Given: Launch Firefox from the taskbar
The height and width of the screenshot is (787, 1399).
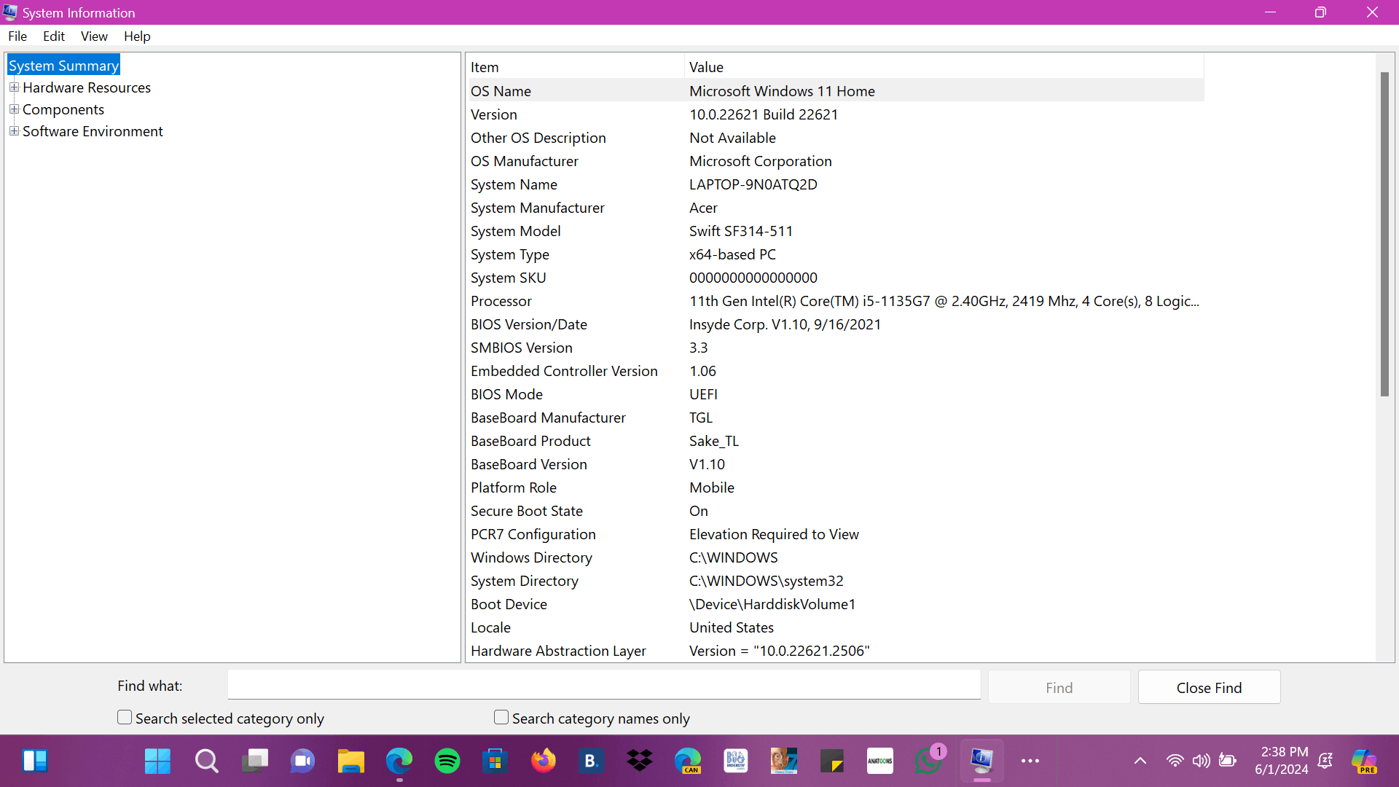Looking at the screenshot, I should point(543,761).
